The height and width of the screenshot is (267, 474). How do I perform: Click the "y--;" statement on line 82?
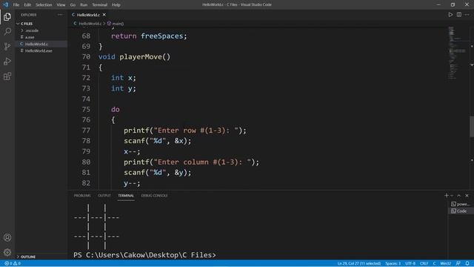point(132,183)
